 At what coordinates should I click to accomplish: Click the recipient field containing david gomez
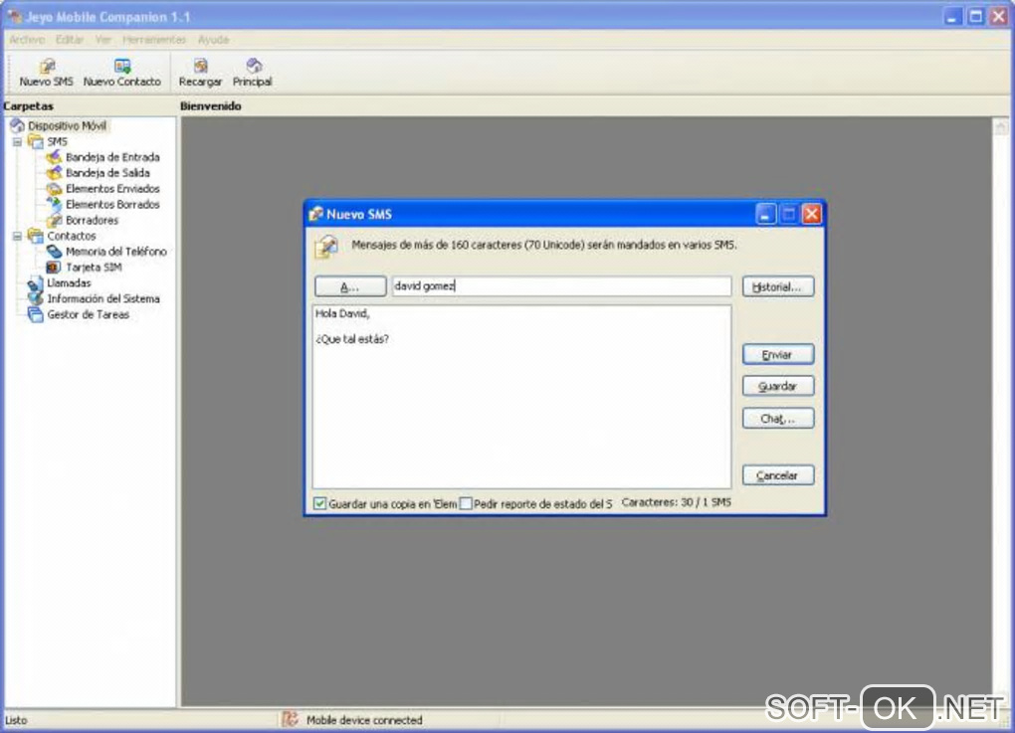click(562, 286)
